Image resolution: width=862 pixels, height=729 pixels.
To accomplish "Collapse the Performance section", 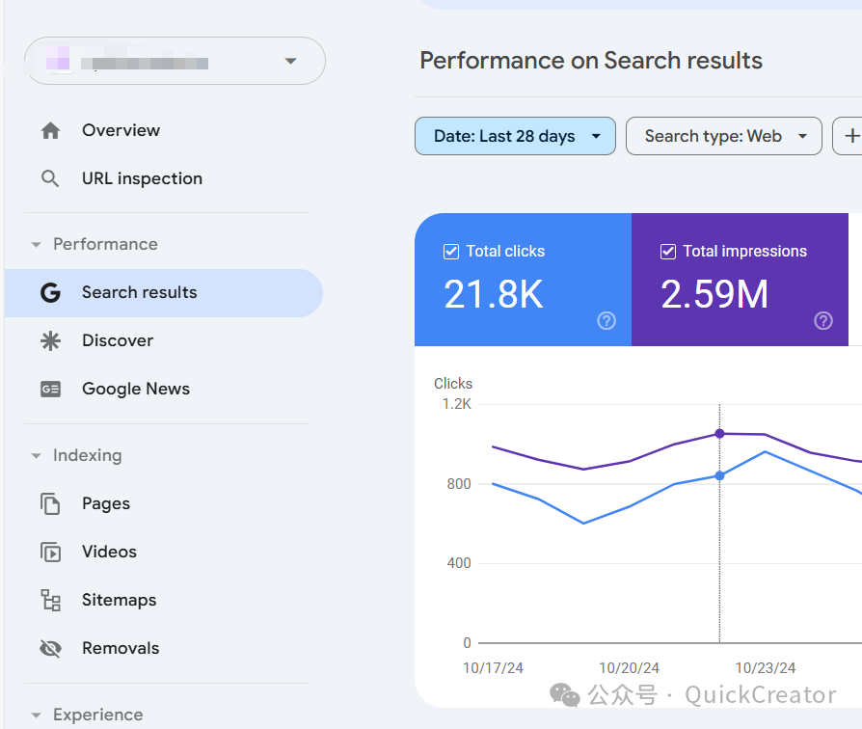I will [x=37, y=245].
